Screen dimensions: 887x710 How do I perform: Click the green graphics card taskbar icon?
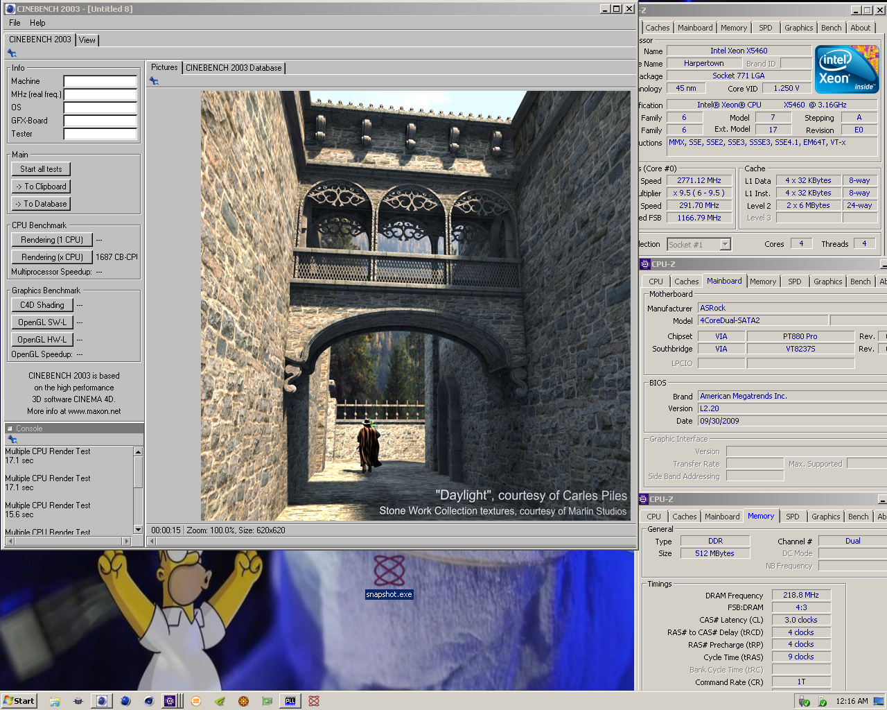pos(267,701)
